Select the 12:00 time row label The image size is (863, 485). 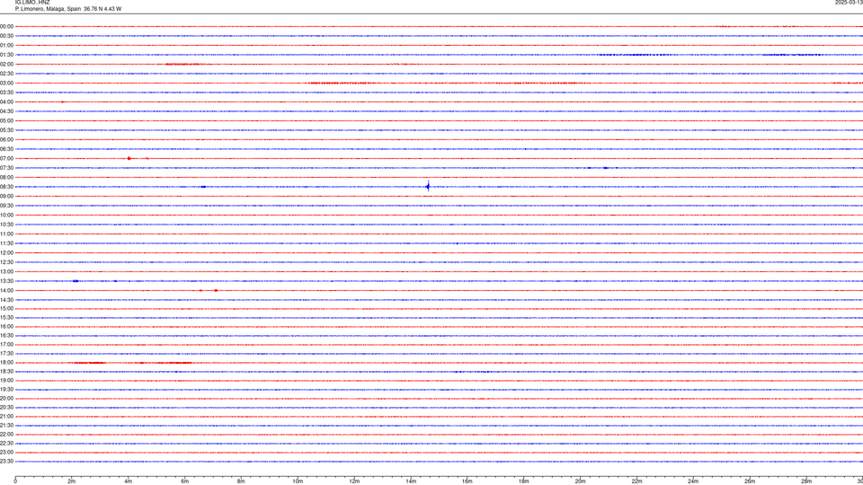[x=6, y=253]
